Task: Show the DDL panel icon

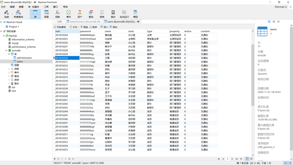Action: pyautogui.click(x=274, y=22)
